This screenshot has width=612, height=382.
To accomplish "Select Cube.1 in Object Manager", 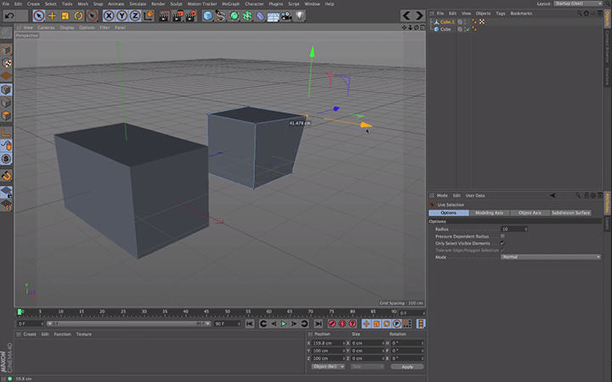I will point(447,22).
